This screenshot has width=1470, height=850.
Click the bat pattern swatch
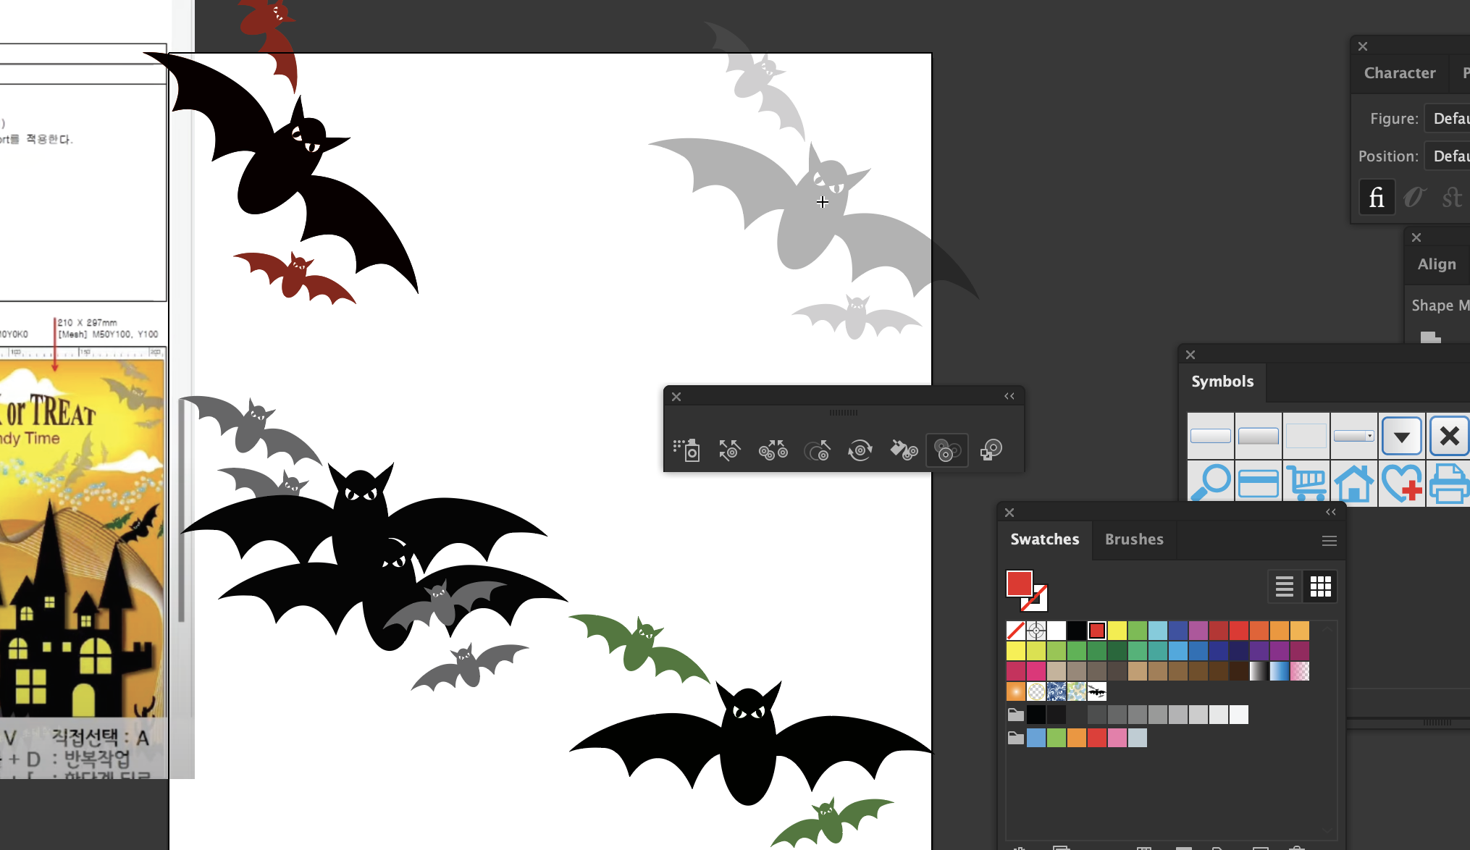[x=1097, y=691]
